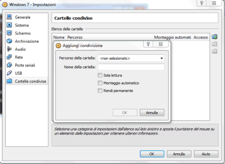
Task: Click the Aiuto button
Action: click(x=206, y=154)
